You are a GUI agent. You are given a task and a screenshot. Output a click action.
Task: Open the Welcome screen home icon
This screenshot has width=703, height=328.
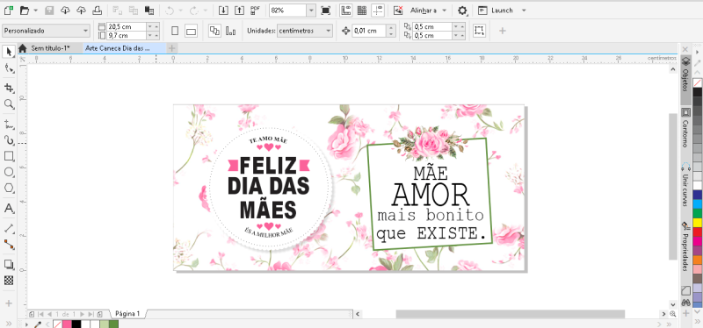23,48
